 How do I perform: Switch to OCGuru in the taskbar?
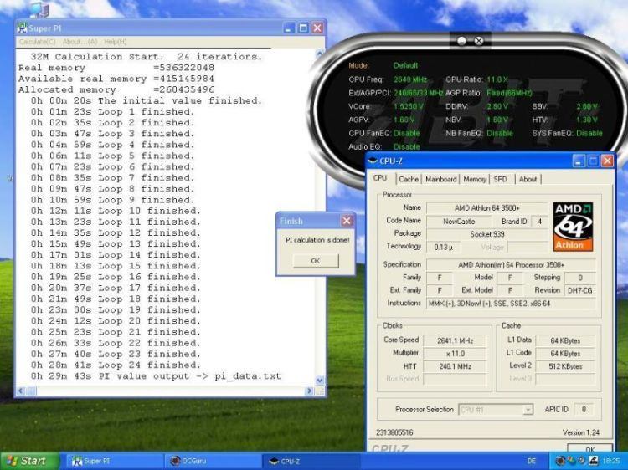click(213, 461)
